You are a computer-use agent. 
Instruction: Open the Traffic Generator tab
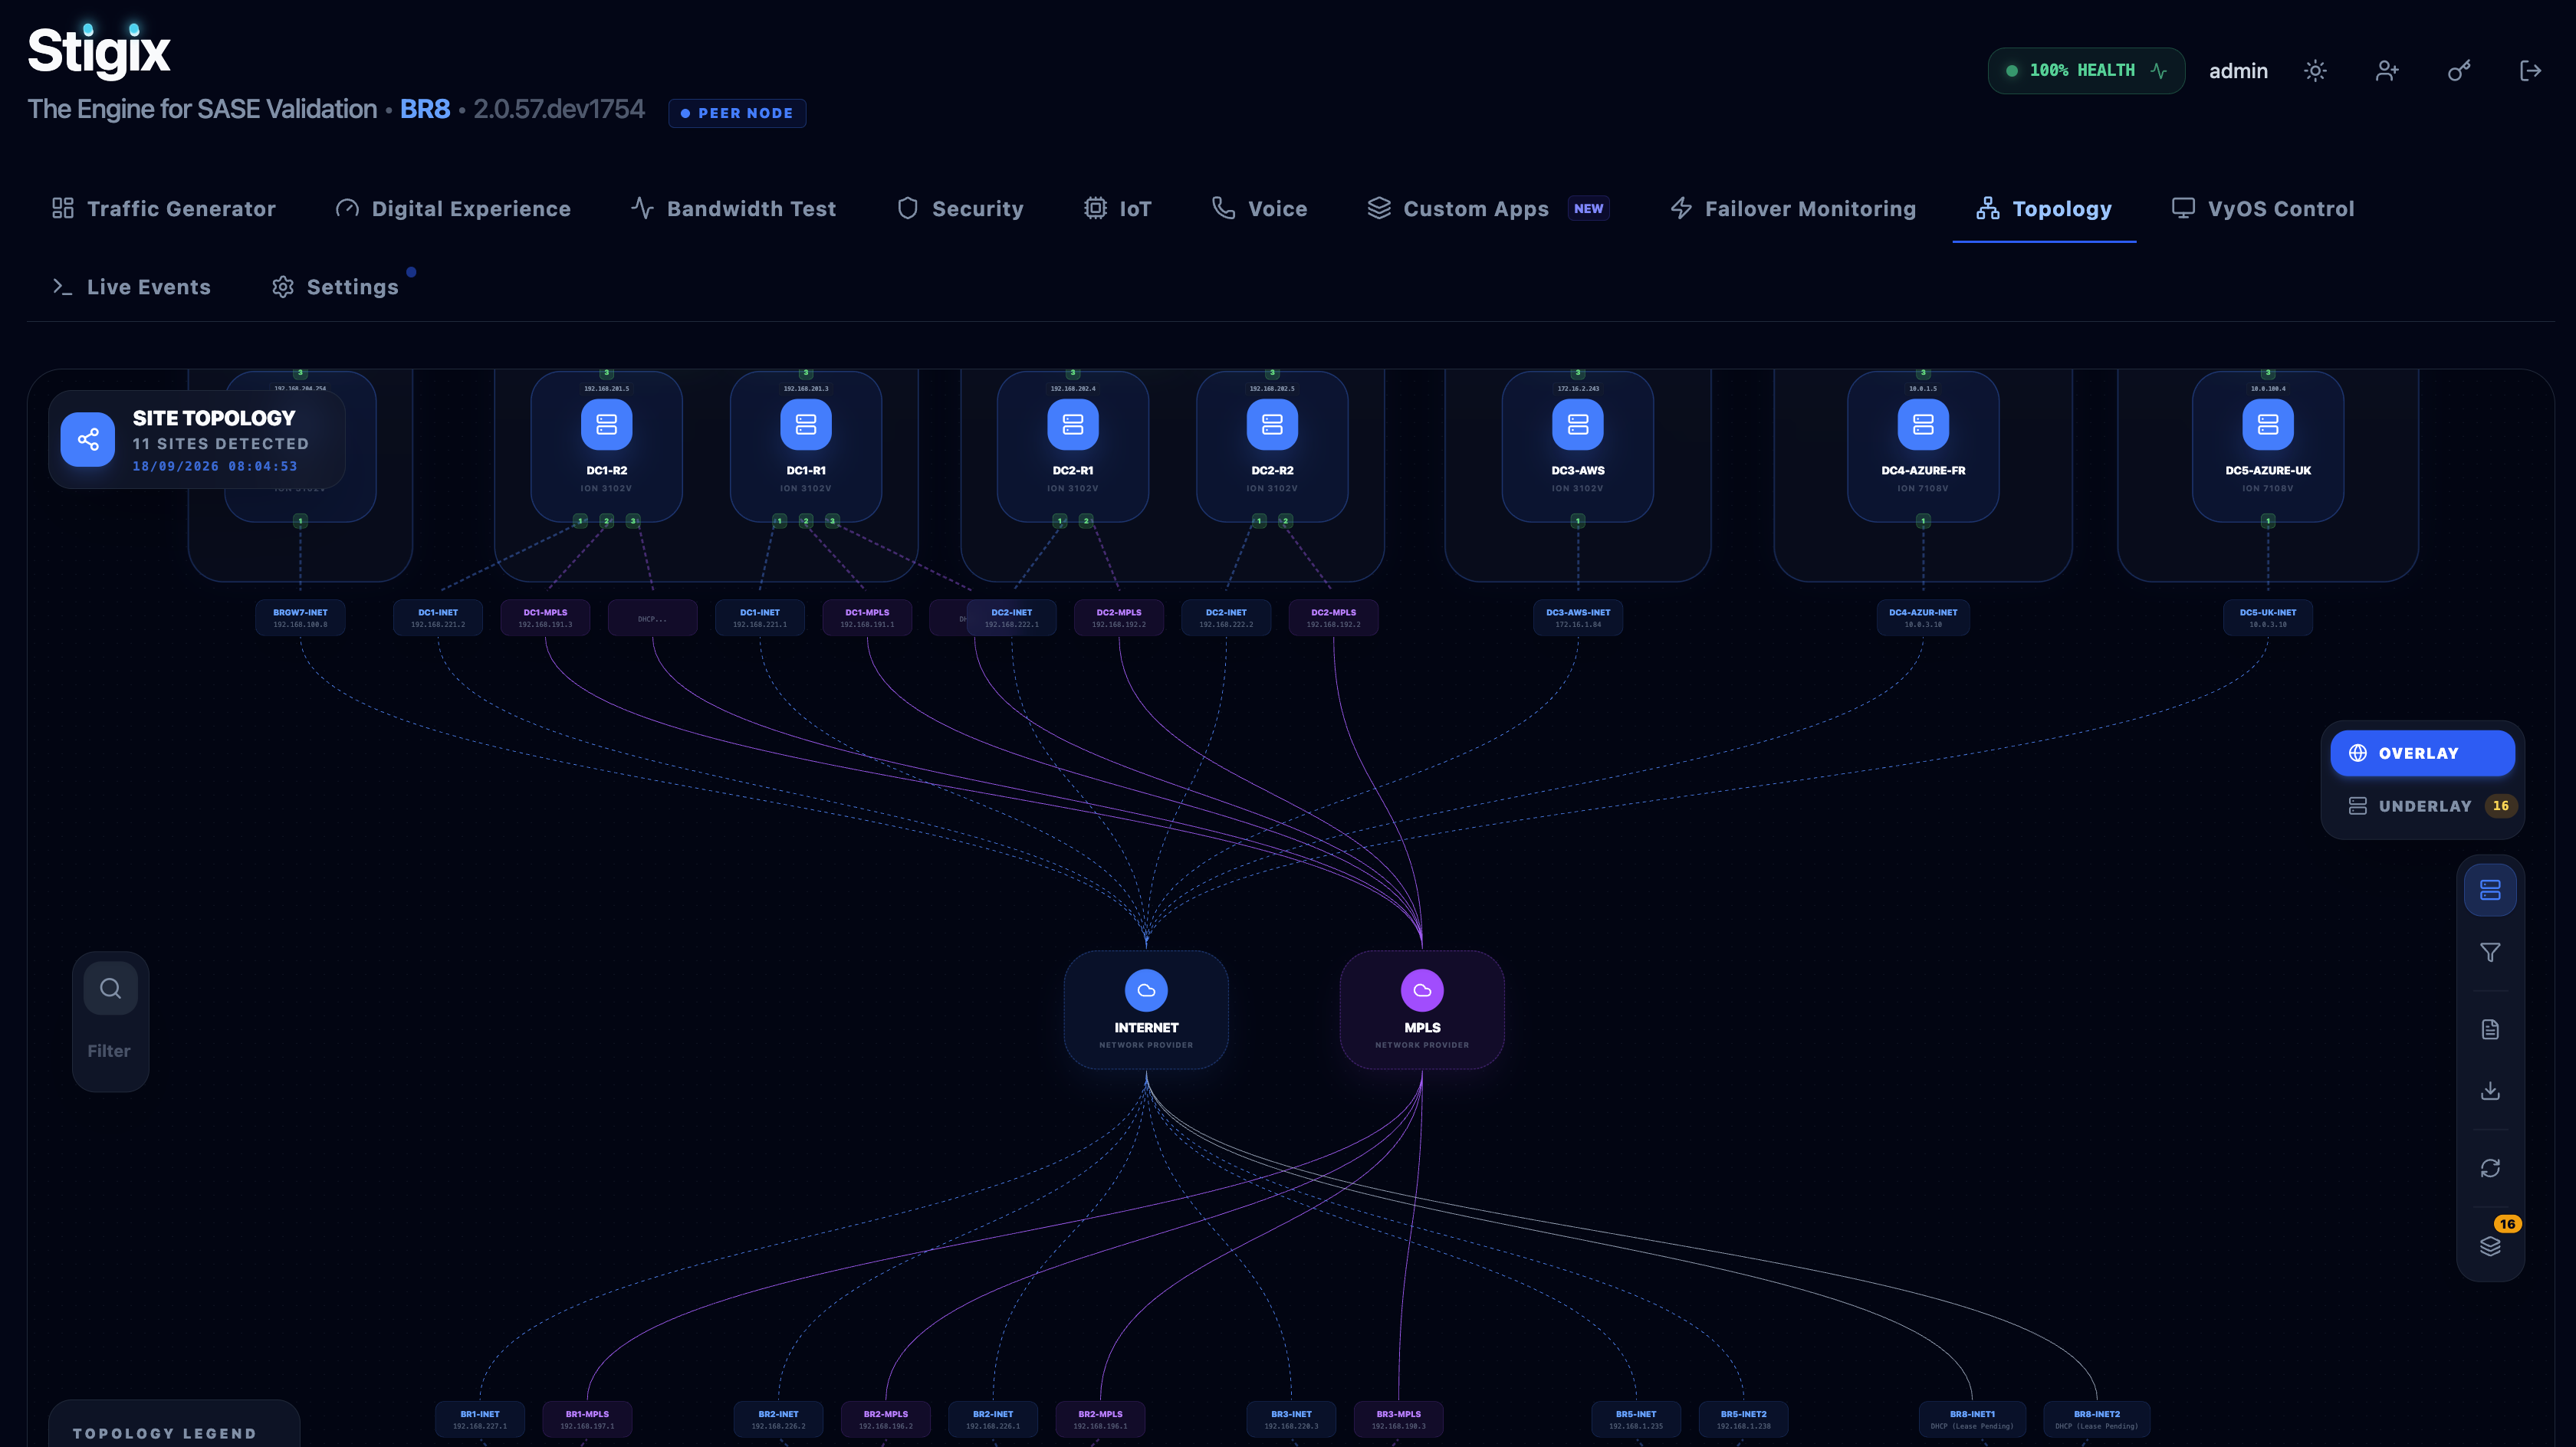pyautogui.click(x=164, y=208)
